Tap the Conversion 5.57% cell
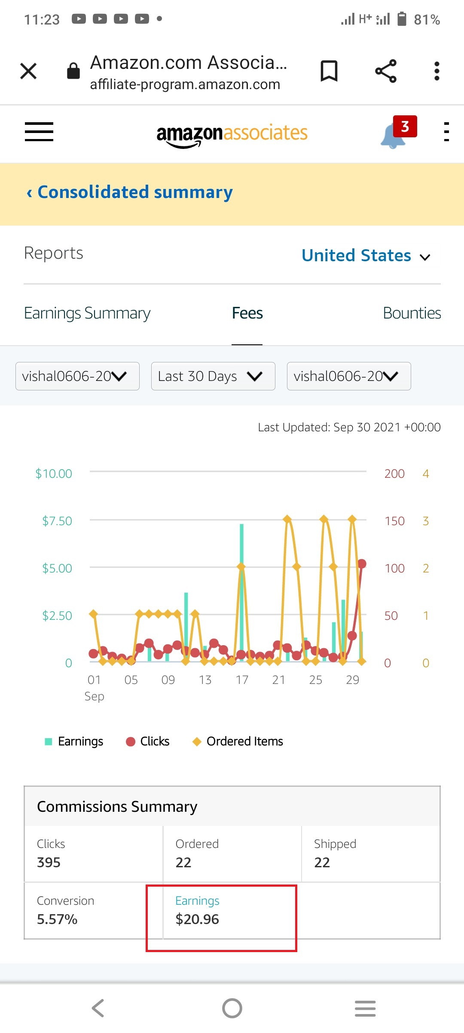The height and width of the screenshot is (1033, 464). pyautogui.click(x=94, y=910)
